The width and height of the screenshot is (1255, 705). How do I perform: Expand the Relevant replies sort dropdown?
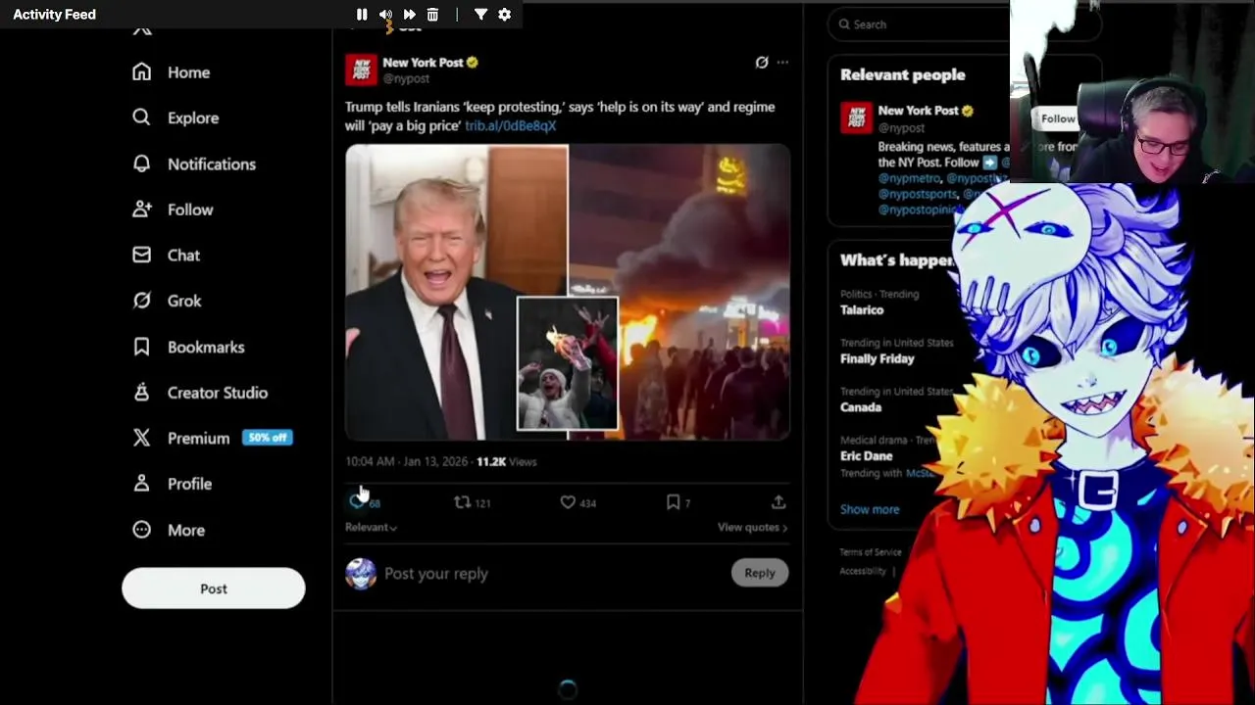[371, 527]
